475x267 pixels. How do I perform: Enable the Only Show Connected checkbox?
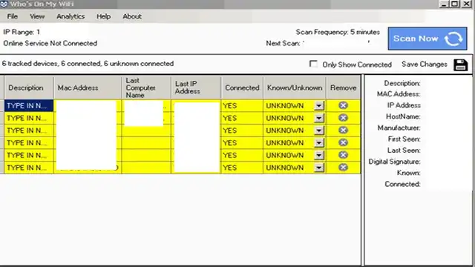[x=313, y=64]
